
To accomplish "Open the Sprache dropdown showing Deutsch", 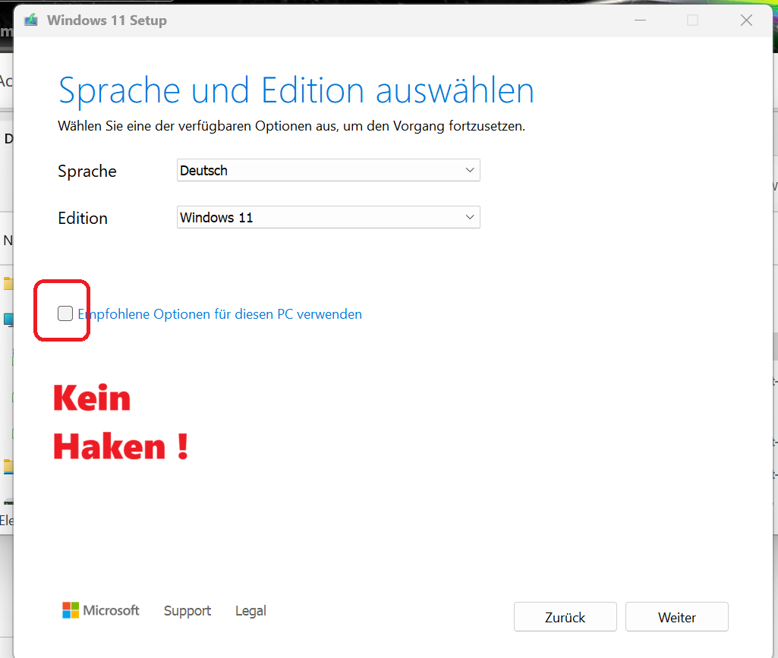I will coord(329,170).
